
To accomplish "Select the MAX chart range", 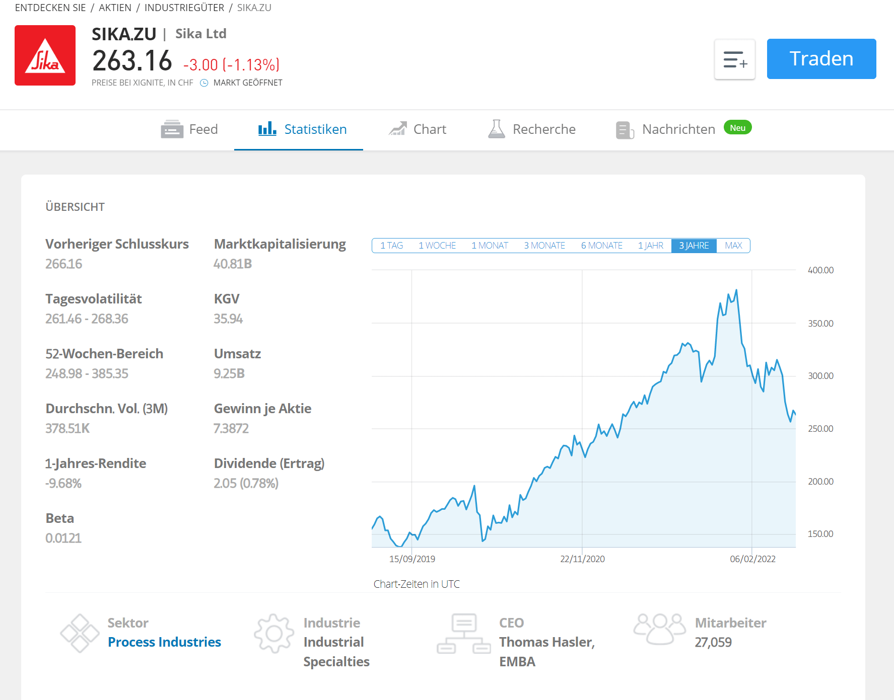I will coord(733,246).
